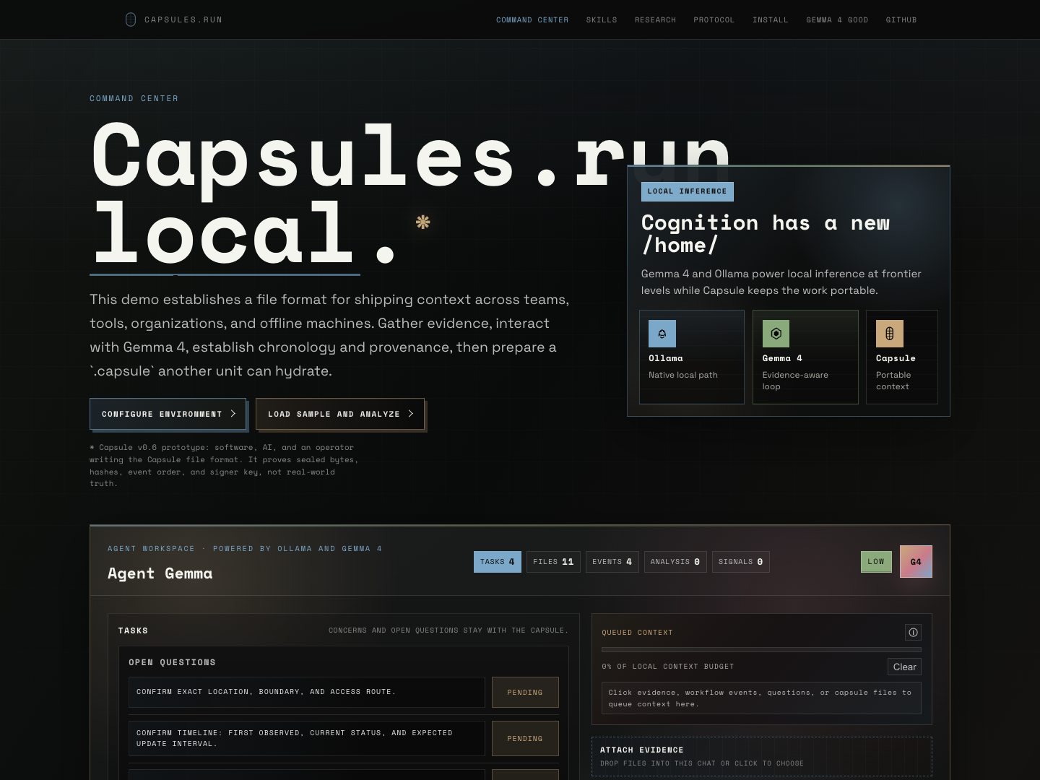The image size is (1040, 780).
Task: Switch to the Files 11 tab
Action: [553, 562]
